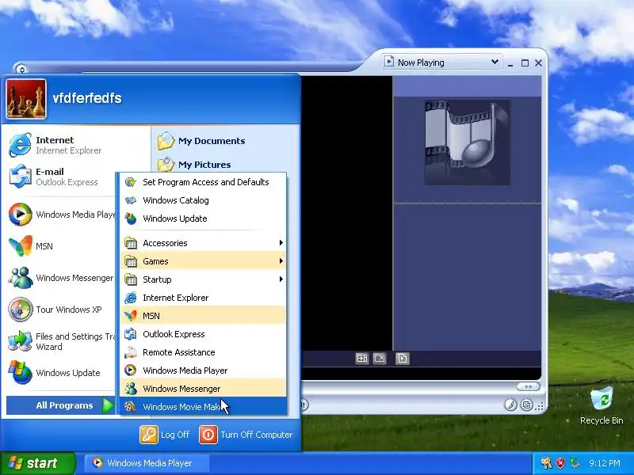Click the keys icon in the system tray
The image size is (634, 475).
(546, 463)
